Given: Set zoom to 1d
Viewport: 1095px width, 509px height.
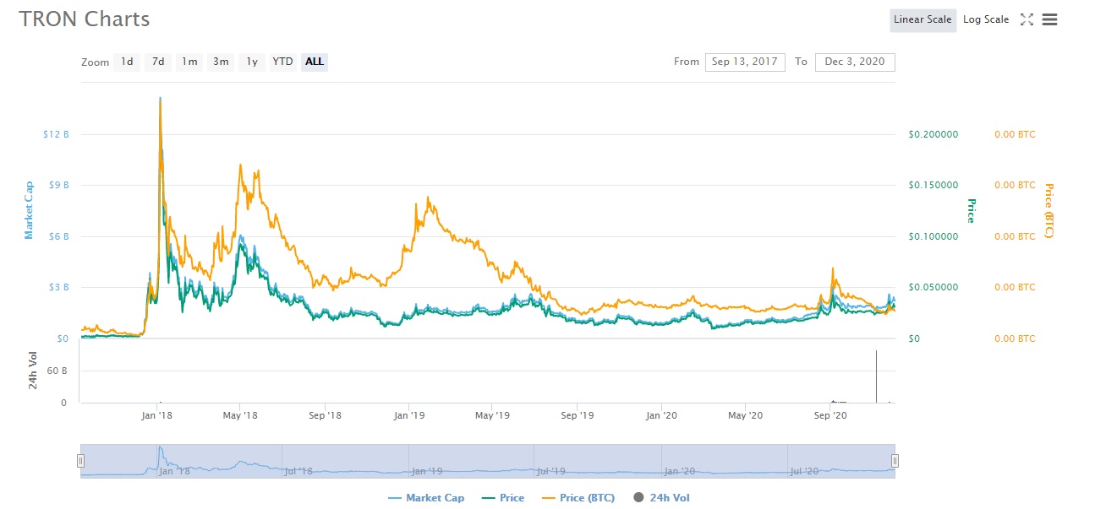Looking at the screenshot, I should point(127,62).
